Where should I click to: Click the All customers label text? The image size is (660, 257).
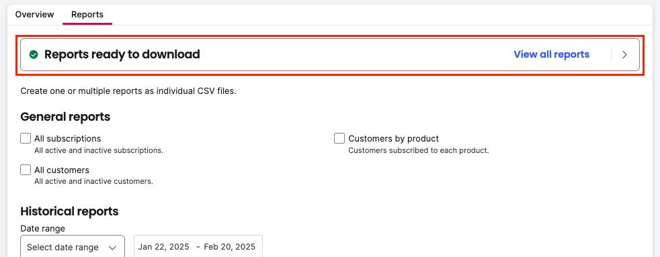pyautogui.click(x=62, y=170)
